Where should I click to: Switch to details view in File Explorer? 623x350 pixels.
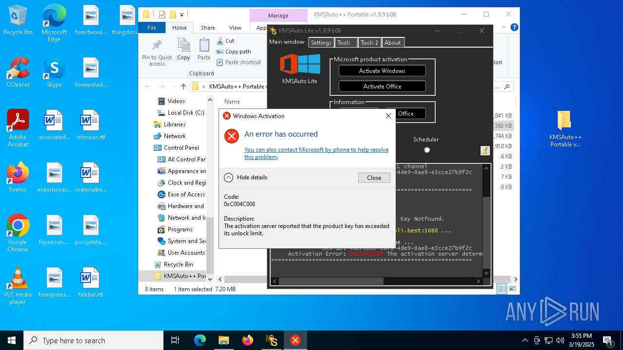click(x=502, y=289)
